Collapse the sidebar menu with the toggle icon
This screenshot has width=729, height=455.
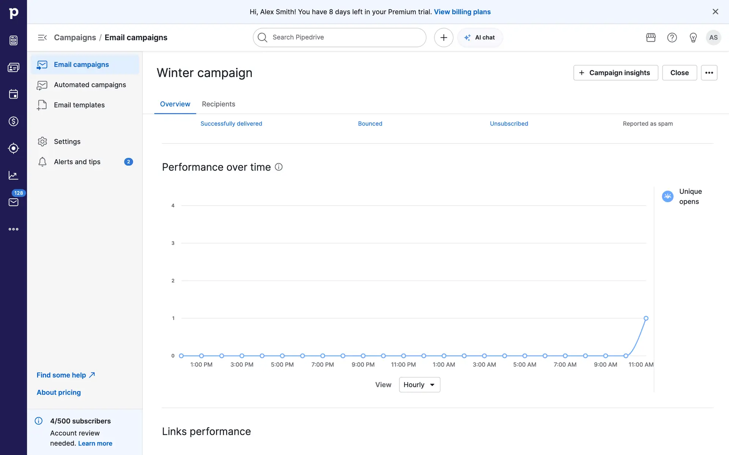[x=42, y=38]
